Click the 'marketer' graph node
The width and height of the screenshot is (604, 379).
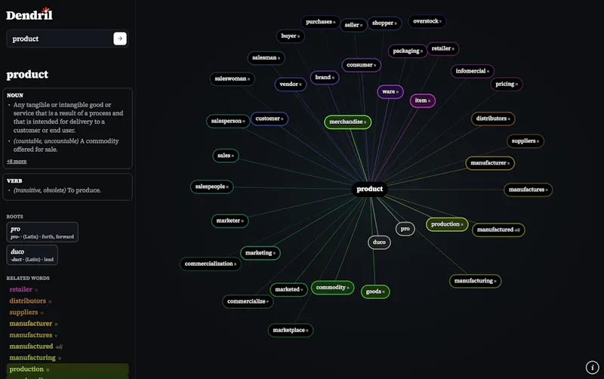coord(230,221)
